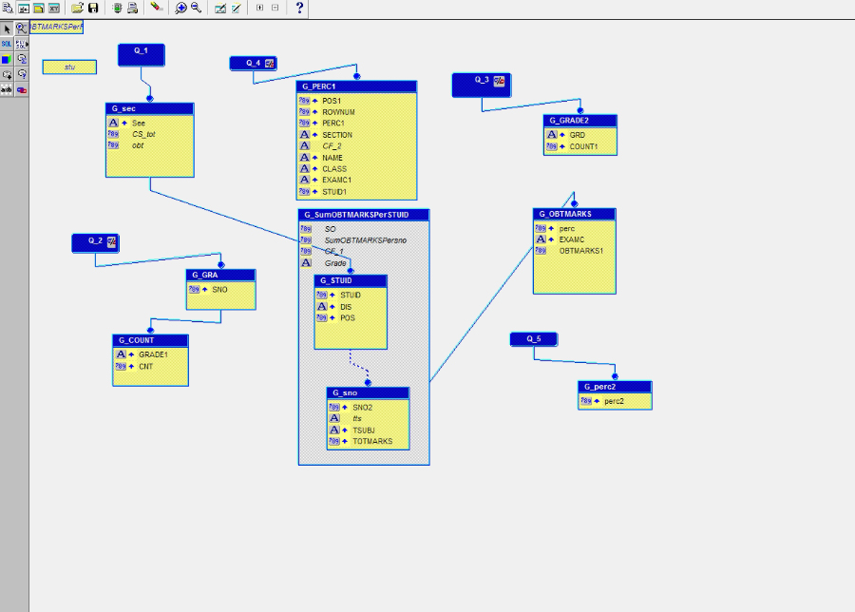
Task: Click the Save diskette icon
Action: 93,9
